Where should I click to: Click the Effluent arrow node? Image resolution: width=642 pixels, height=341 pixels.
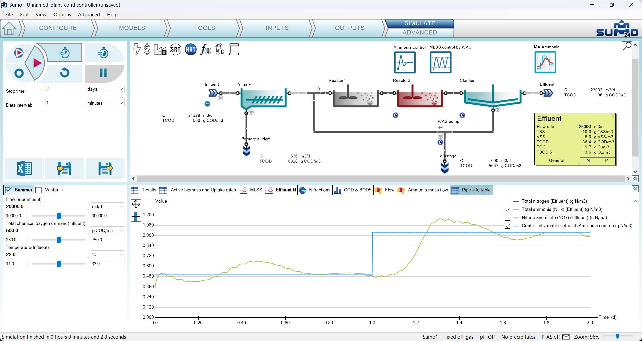(x=548, y=93)
